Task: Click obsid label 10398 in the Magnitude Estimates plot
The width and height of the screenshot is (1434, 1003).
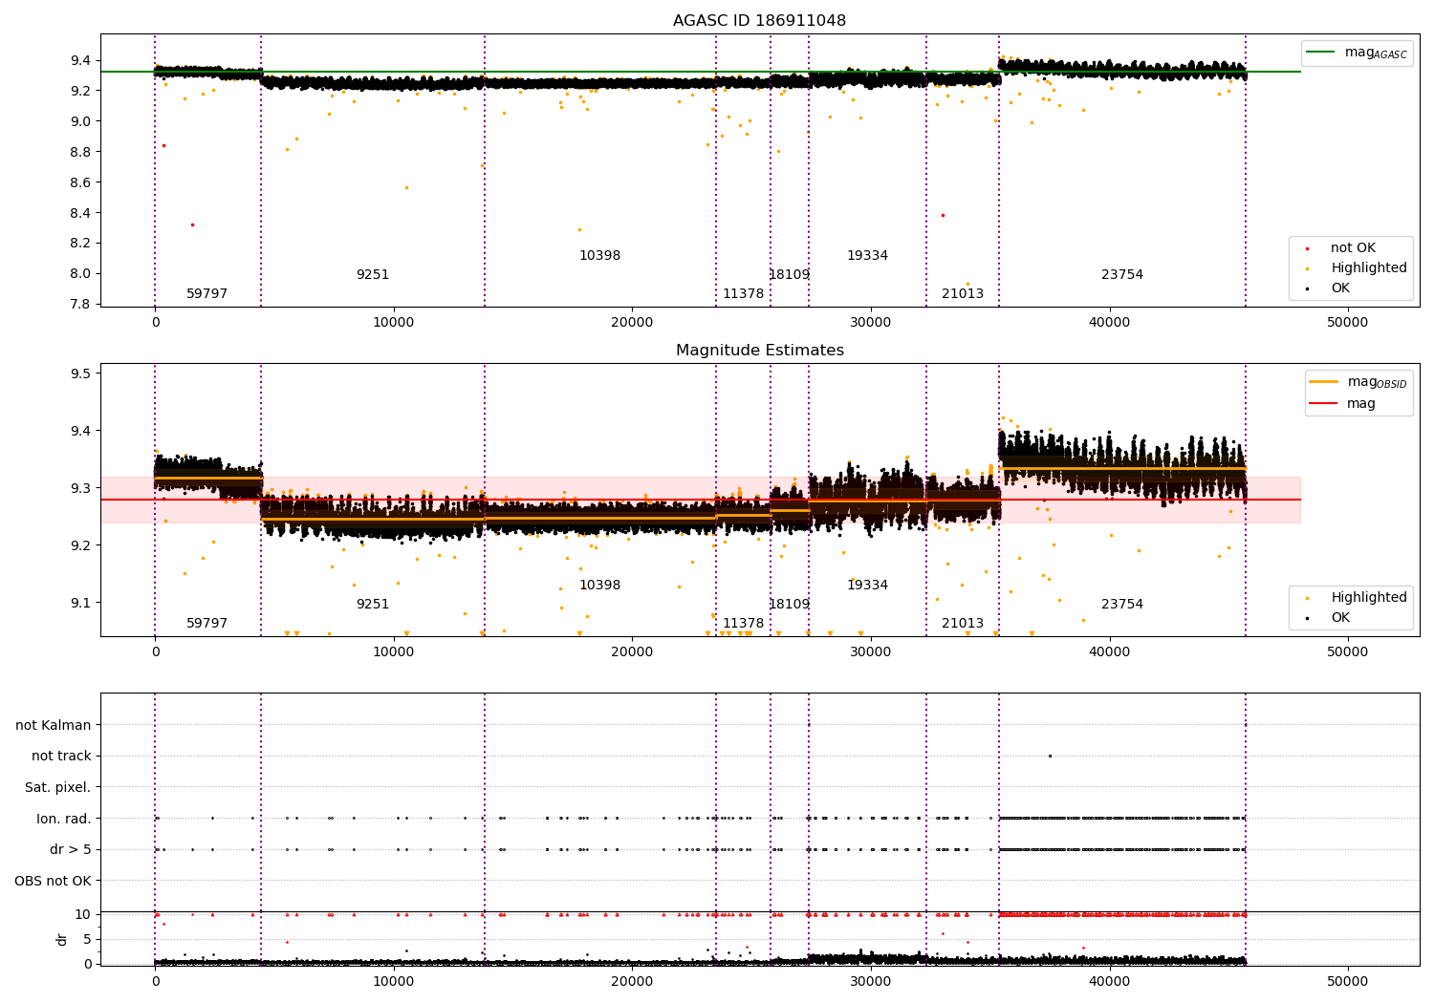Action: coord(599,585)
